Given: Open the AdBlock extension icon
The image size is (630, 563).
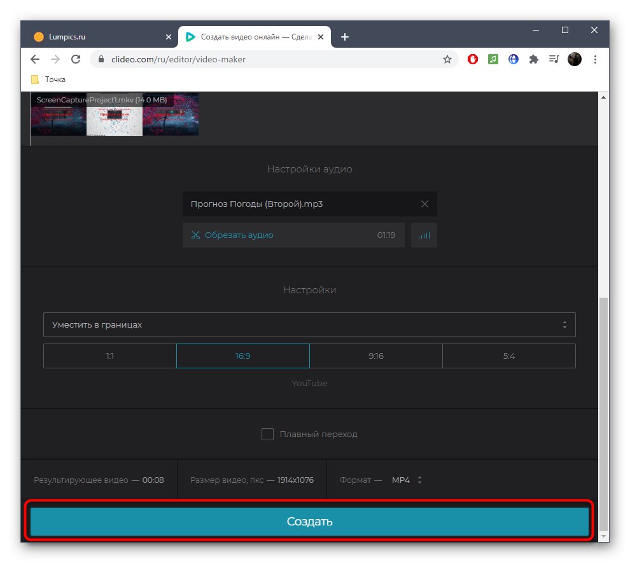Looking at the screenshot, I should 472,59.
